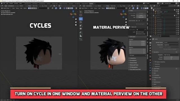This screenshot has width=180, height=101.
Task: Select the Select Box tool in right viewport
Action: 81,12
